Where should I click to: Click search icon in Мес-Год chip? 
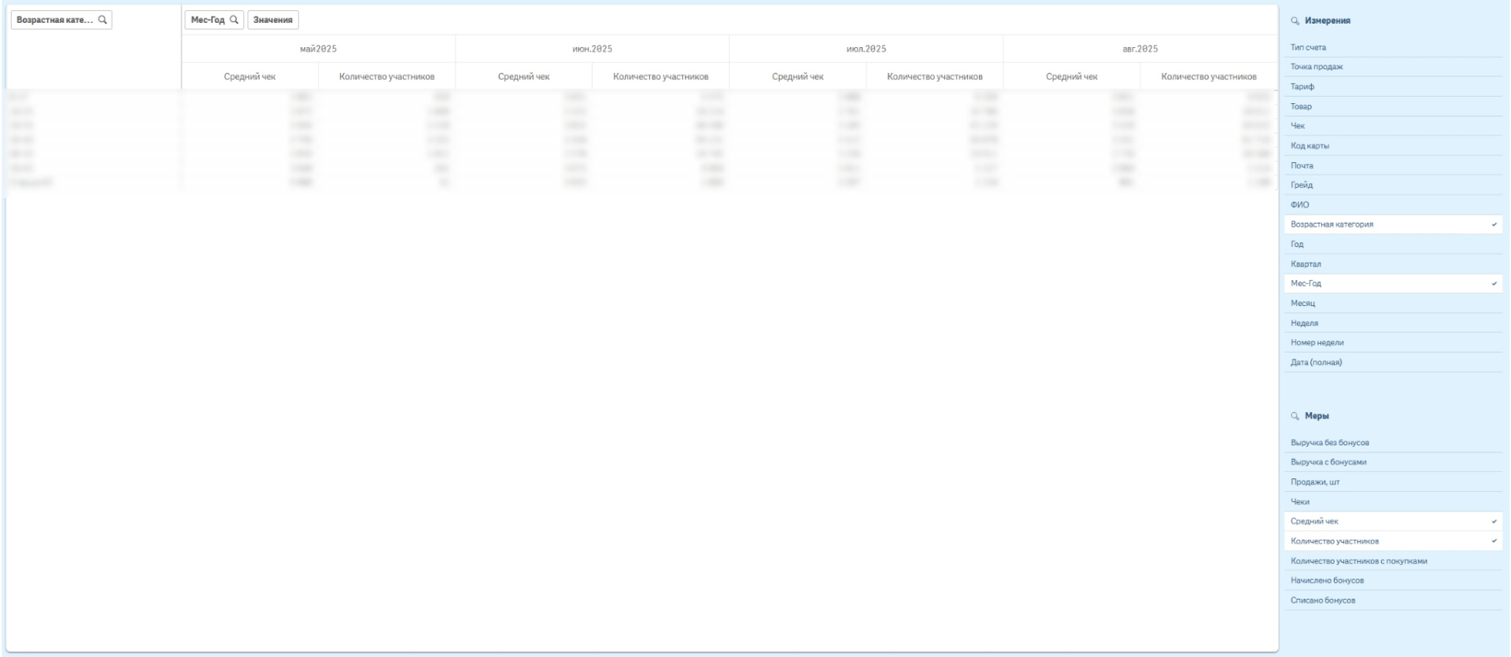click(x=234, y=20)
